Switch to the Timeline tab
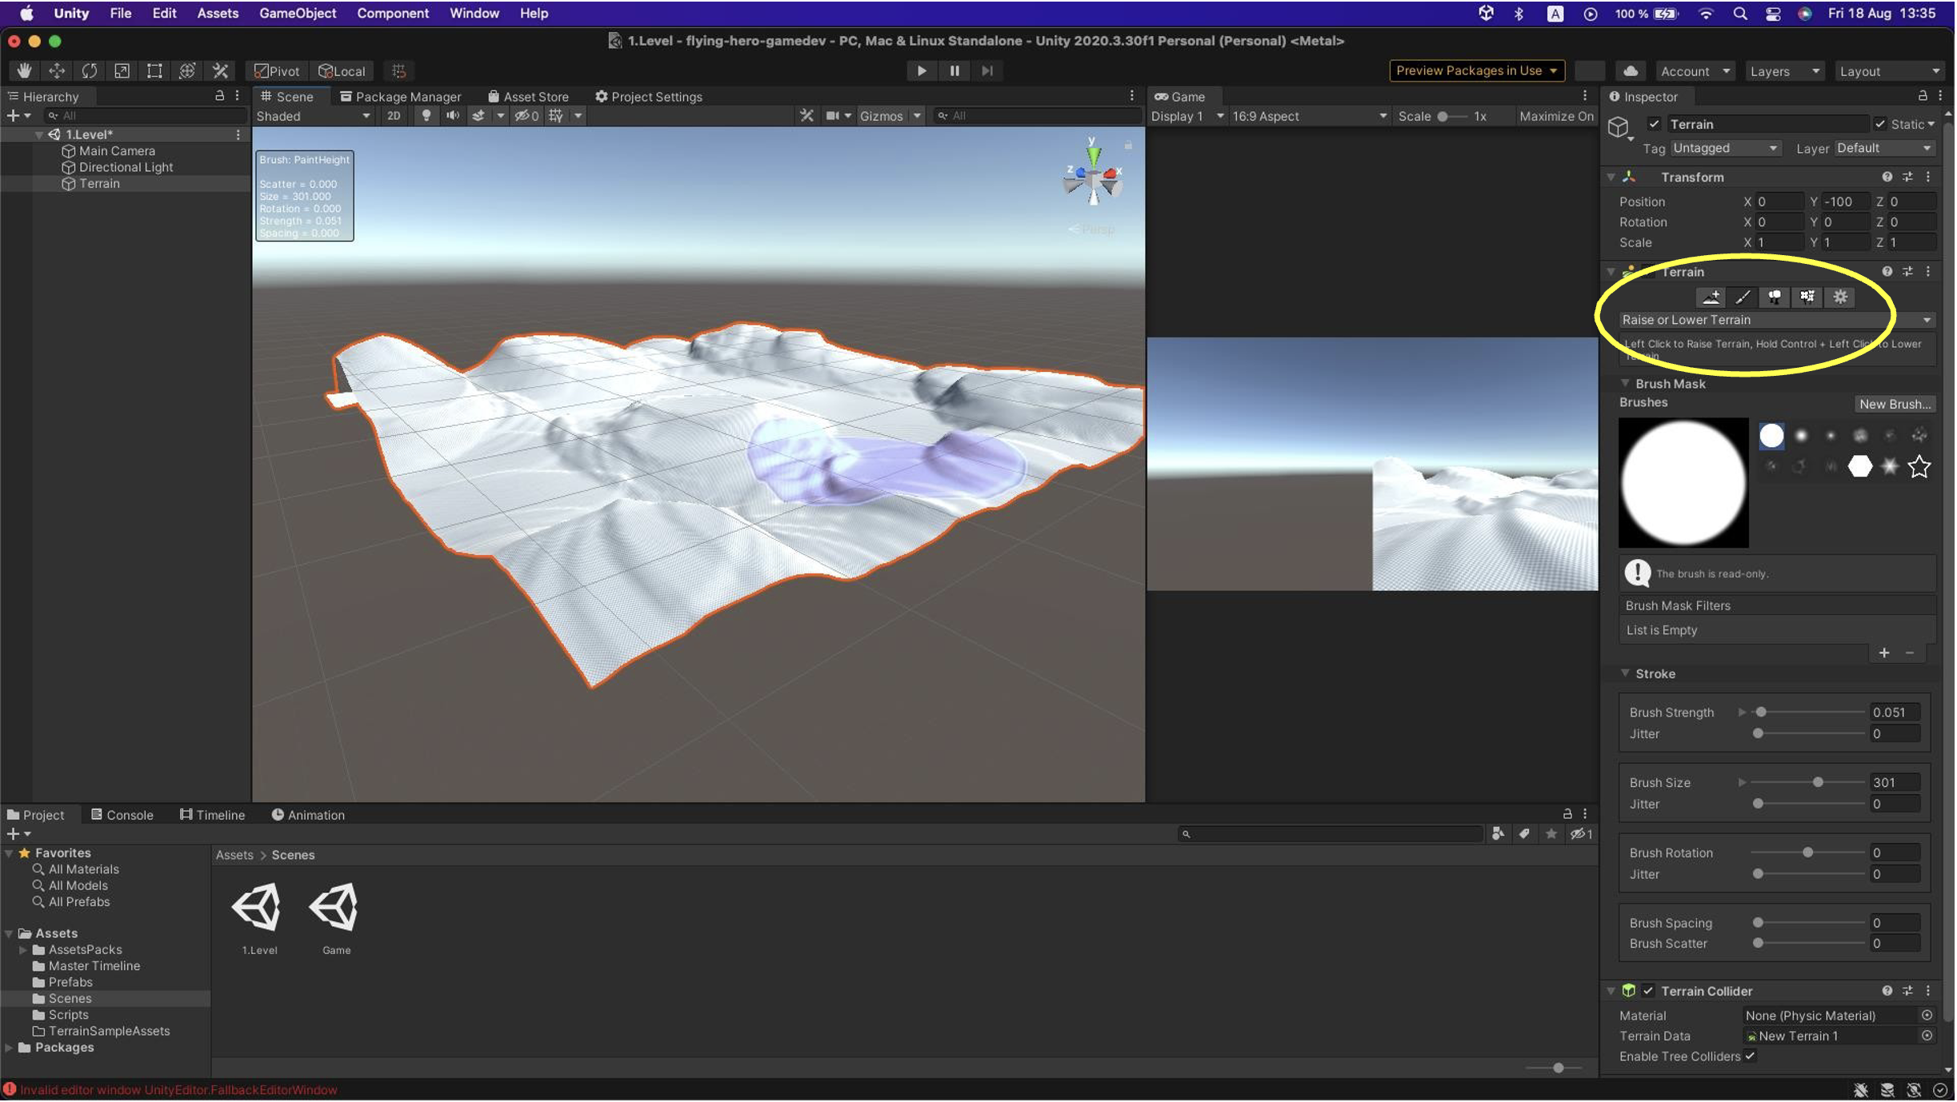The width and height of the screenshot is (1957, 1102). point(212,815)
